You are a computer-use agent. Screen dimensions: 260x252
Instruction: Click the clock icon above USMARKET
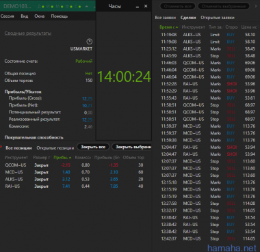89,42
